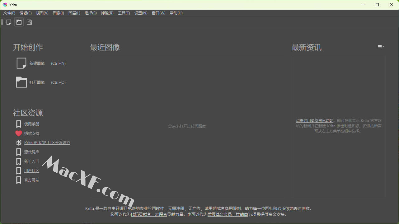399x224 pixels.
Task: Open the 源代码库 link
Action: tap(32, 152)
